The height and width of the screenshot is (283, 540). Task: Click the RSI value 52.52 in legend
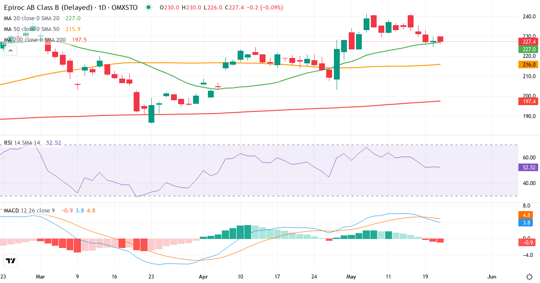coord(54,143)
